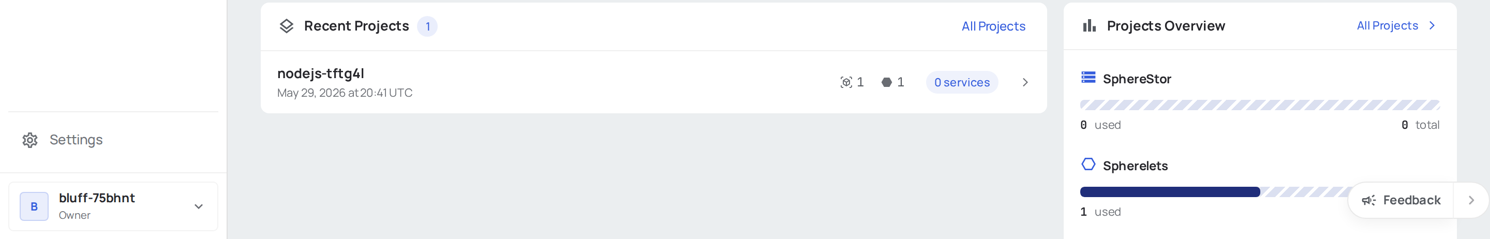Open the nodejs-tftg4l project name
The height and width of the screenshot is (239, 1490).
click(320, 73)
